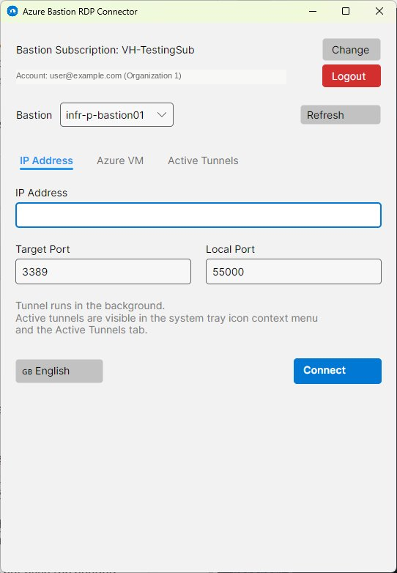Click the Change subscription button

click(352, 50)
